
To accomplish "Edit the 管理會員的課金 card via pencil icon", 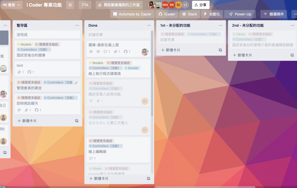I will (x=76, y=83).
